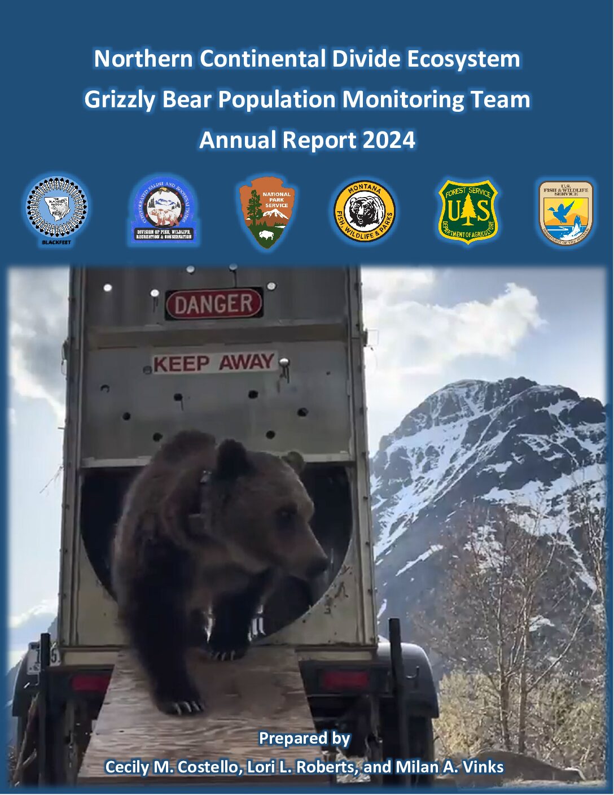The width and height of the screenshot is (614, 795).
Task: Click the Blackfeet Nation logo
Action: tap(57, 210)
